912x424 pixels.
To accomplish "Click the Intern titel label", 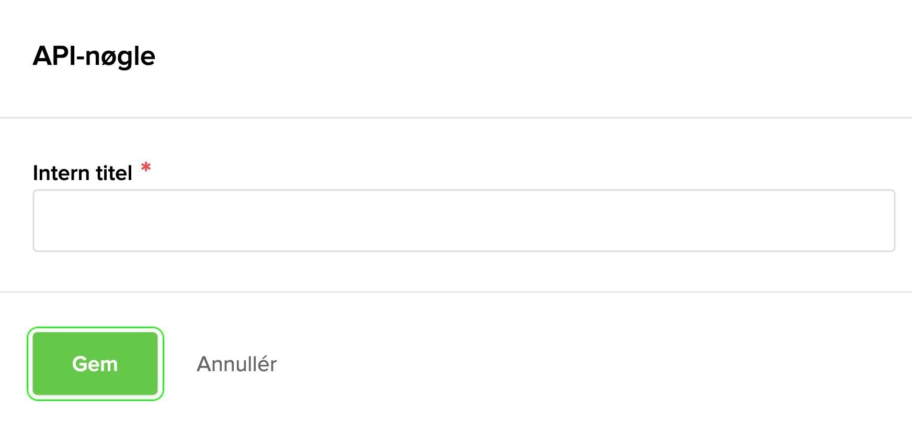I will coord(82,173).
